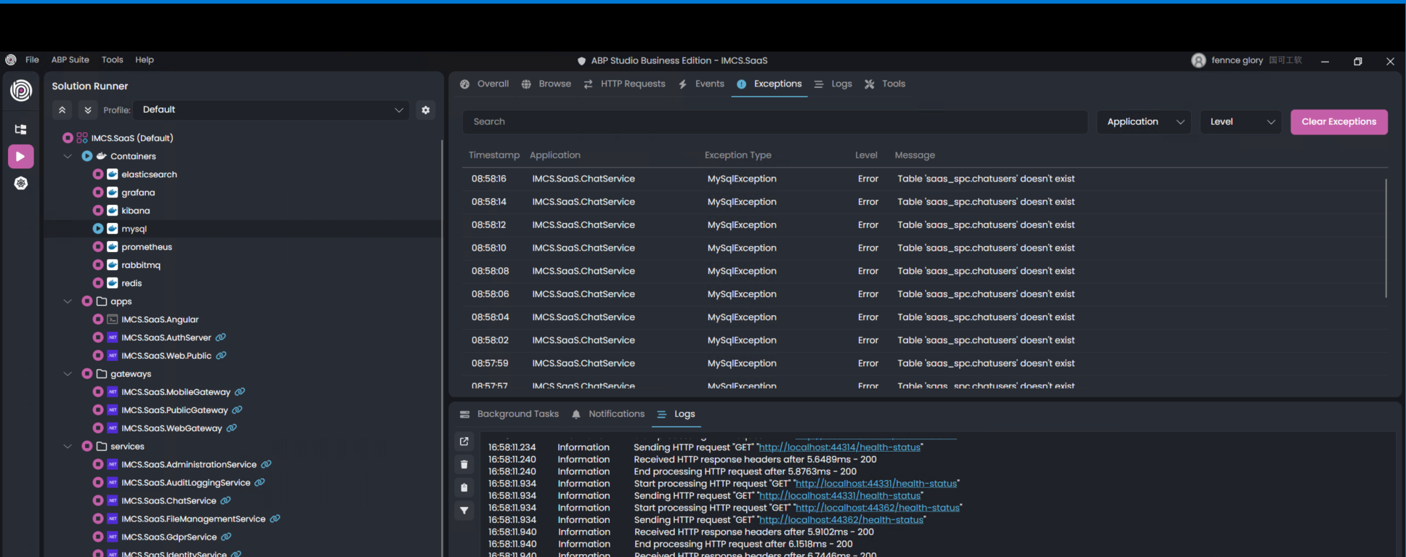Click browse link icon beside IMCS.SaaS.GdprService
Viewport: 1406px width, 557px height.
(x=227, y=537)
